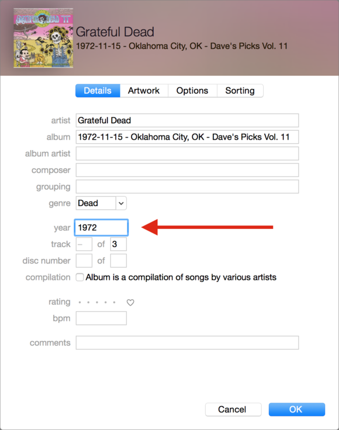Dismiss dialog with Cancel button
Viewport: 339px width, 430px height.
pyautogui.click(x=233, y=409)
